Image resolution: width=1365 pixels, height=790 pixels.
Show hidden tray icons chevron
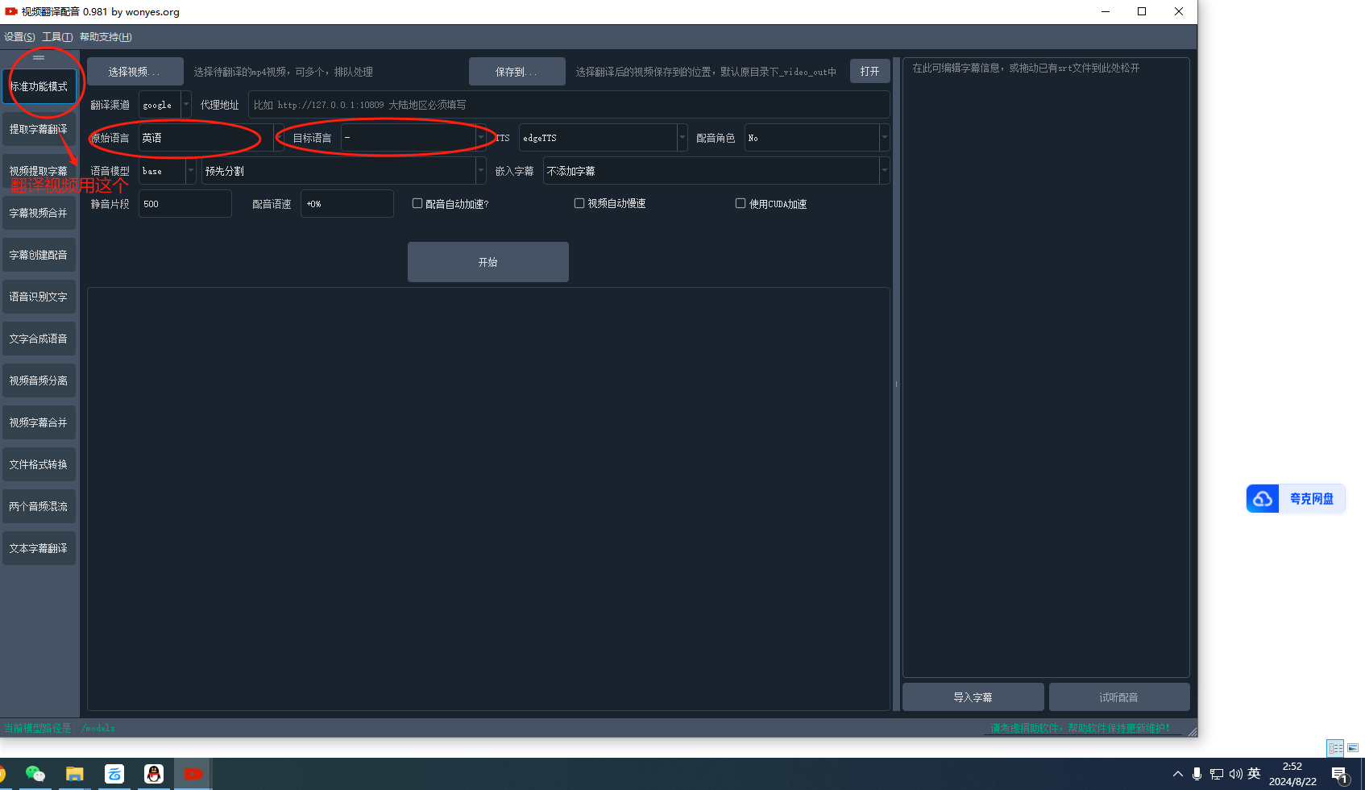point(1177,774)
